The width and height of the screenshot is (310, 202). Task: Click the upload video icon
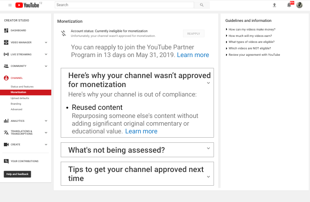[x=274, y=5]
